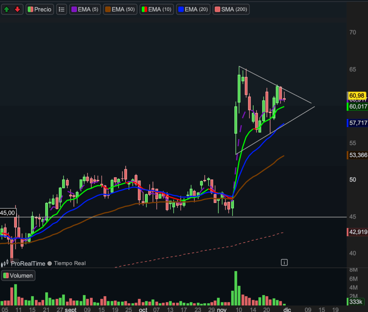The height and width of the screenshot is (312, 368).
Task: Open the indicator list icon
Action: [x=61, y=9]
